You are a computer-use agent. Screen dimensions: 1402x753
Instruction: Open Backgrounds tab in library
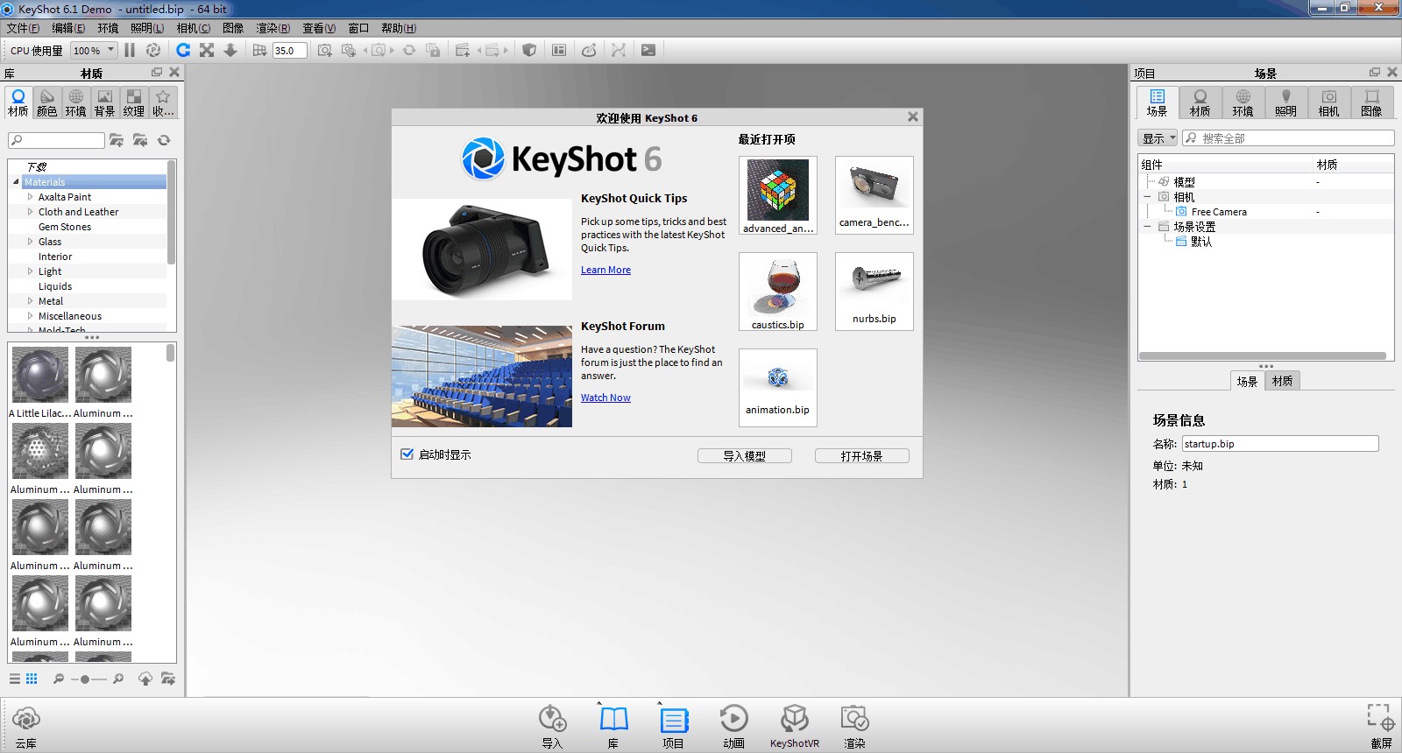point(104,102)
